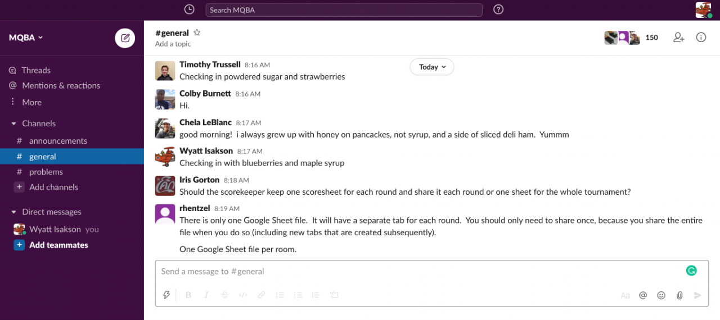
Task: Toggle bold formatting in composer
Action: coord(188,295)
